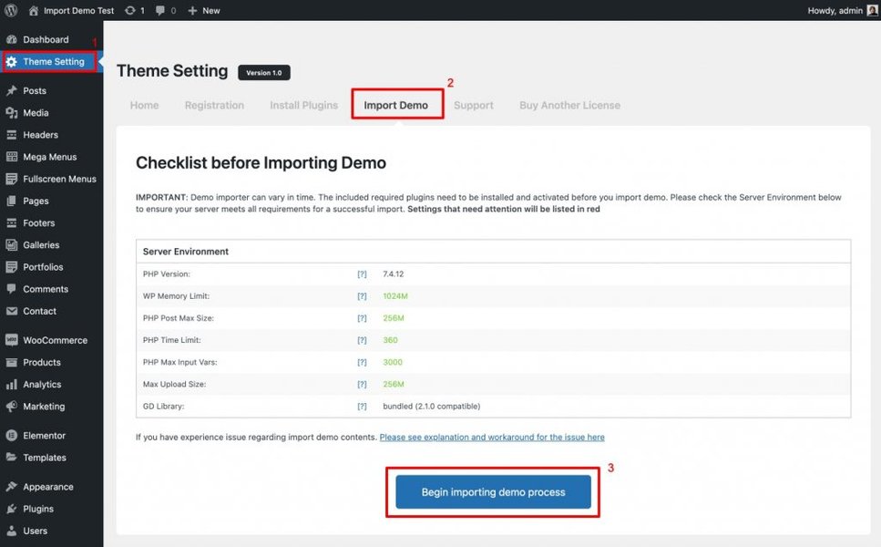This screenshot has height=547, width=881.
Task: Open the updates icon in admin bar
Action: (129, 10)
